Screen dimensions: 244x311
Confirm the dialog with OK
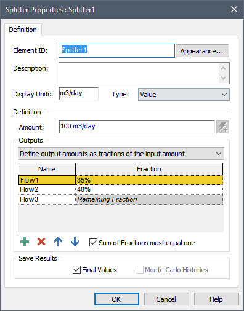coord(116,299)
